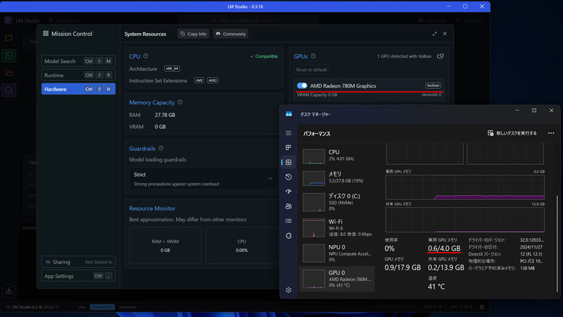
Task: Close the Mission Control panel
Action: [x=445, y=34]
